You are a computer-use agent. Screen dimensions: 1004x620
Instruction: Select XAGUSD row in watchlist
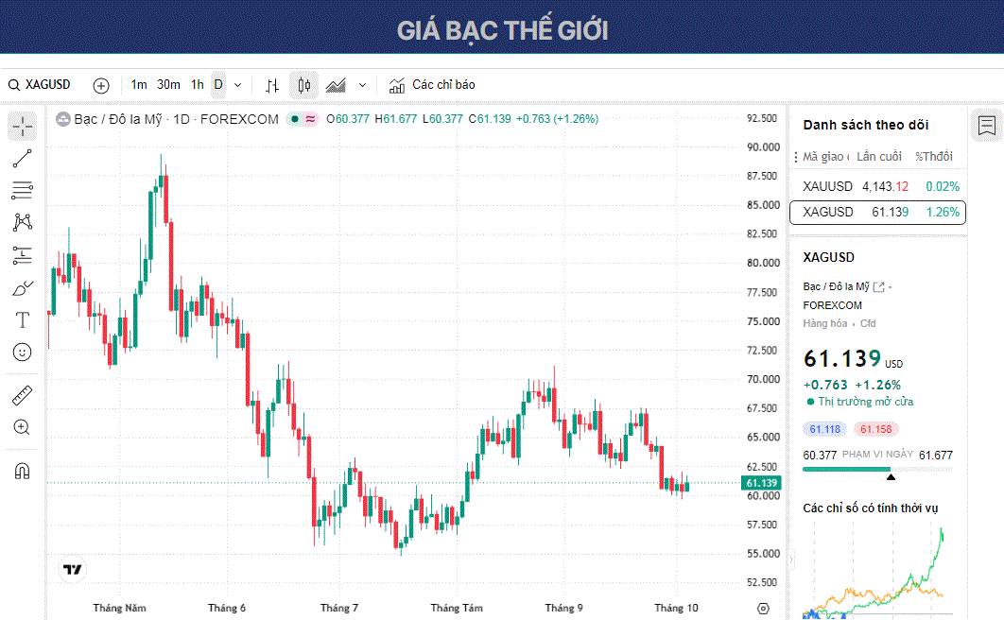[x=878, y=213]
